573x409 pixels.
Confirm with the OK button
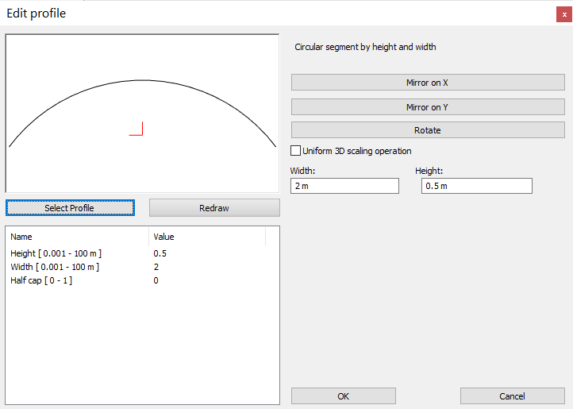(x=343, y=396)
